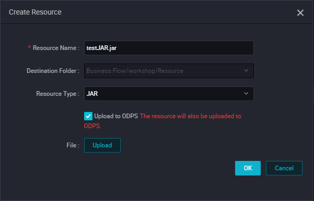
Task: Click the Destination Folder label
Action: pyautogui.click(x=53, y=71)
